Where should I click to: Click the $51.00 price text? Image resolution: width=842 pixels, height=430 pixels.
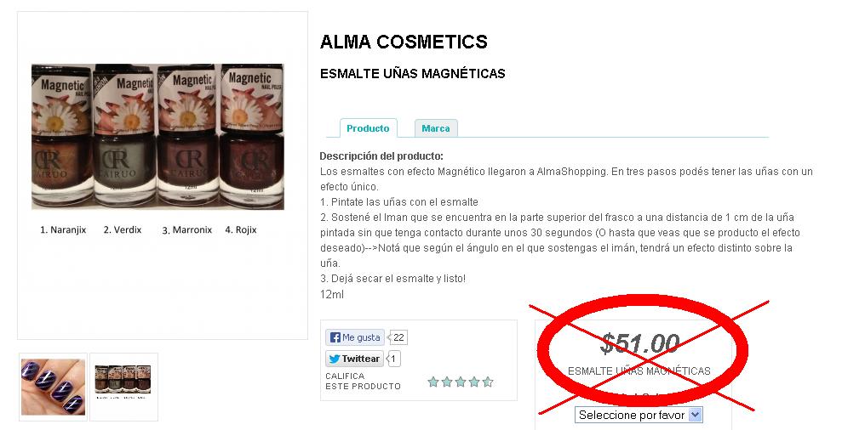click(639, 343)
